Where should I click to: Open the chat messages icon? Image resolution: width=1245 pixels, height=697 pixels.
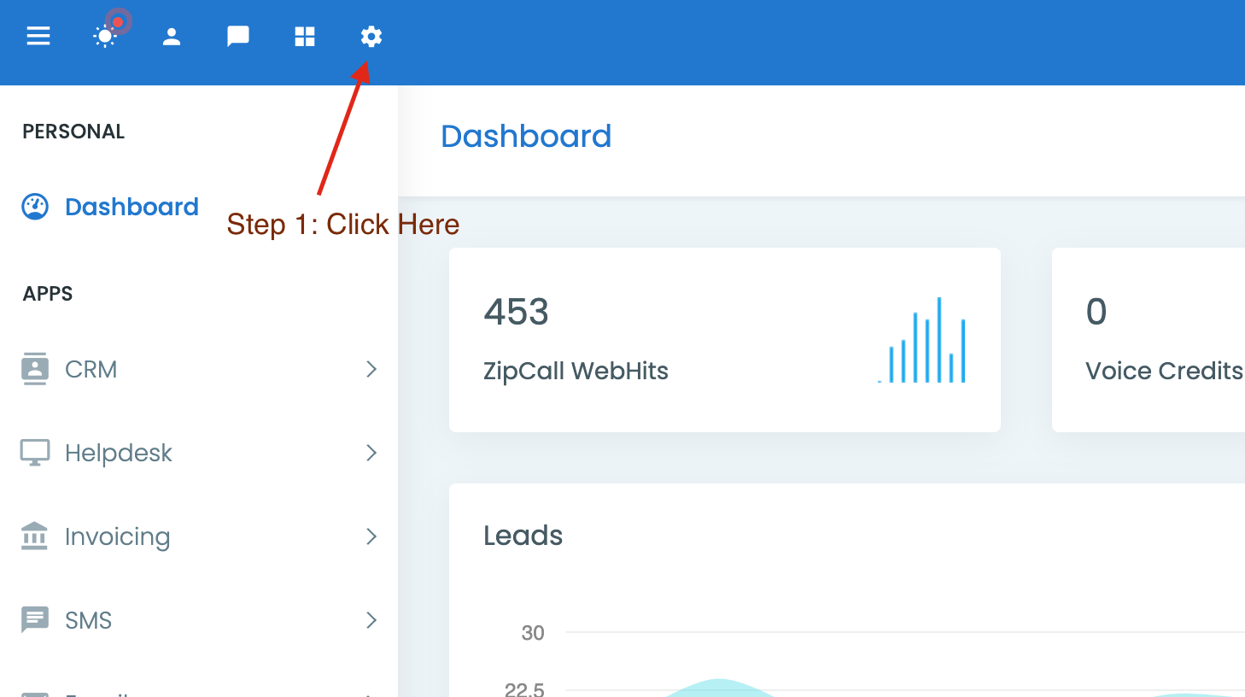(x=238, y=36)
